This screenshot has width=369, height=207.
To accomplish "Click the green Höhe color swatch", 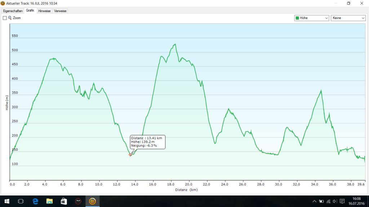I will coord(297,18).
